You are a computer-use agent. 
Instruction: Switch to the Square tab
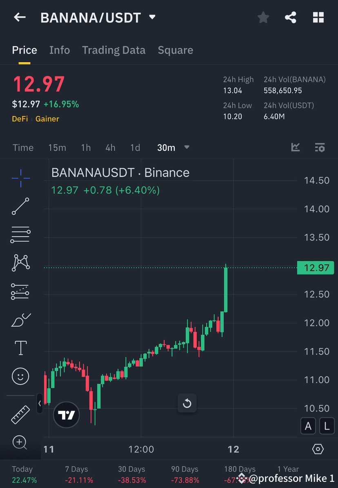click(x=175, y=50)
